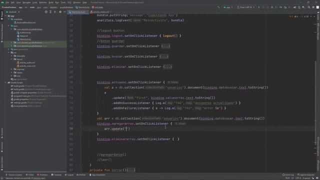Select Helper.kt in project tree
This screenshot has height=180, width=320.
[x=22, y=36]
